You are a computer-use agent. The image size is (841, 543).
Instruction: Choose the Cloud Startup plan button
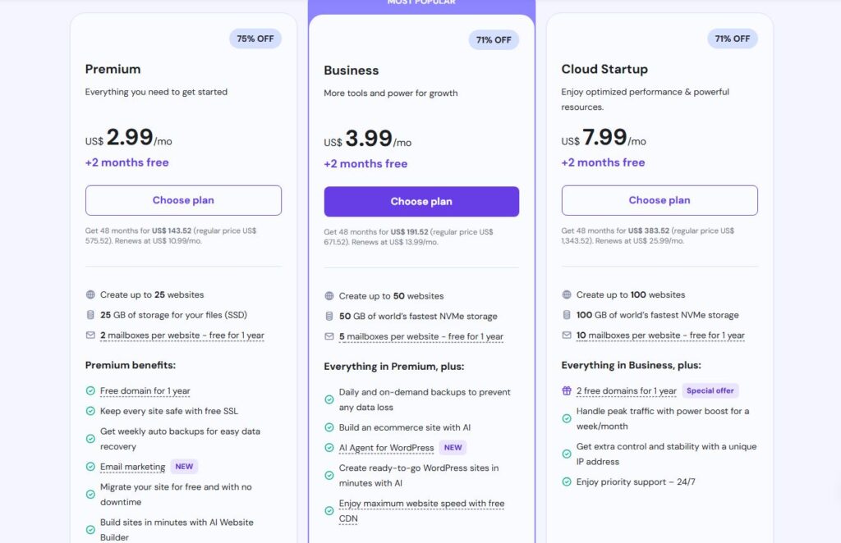659,200
